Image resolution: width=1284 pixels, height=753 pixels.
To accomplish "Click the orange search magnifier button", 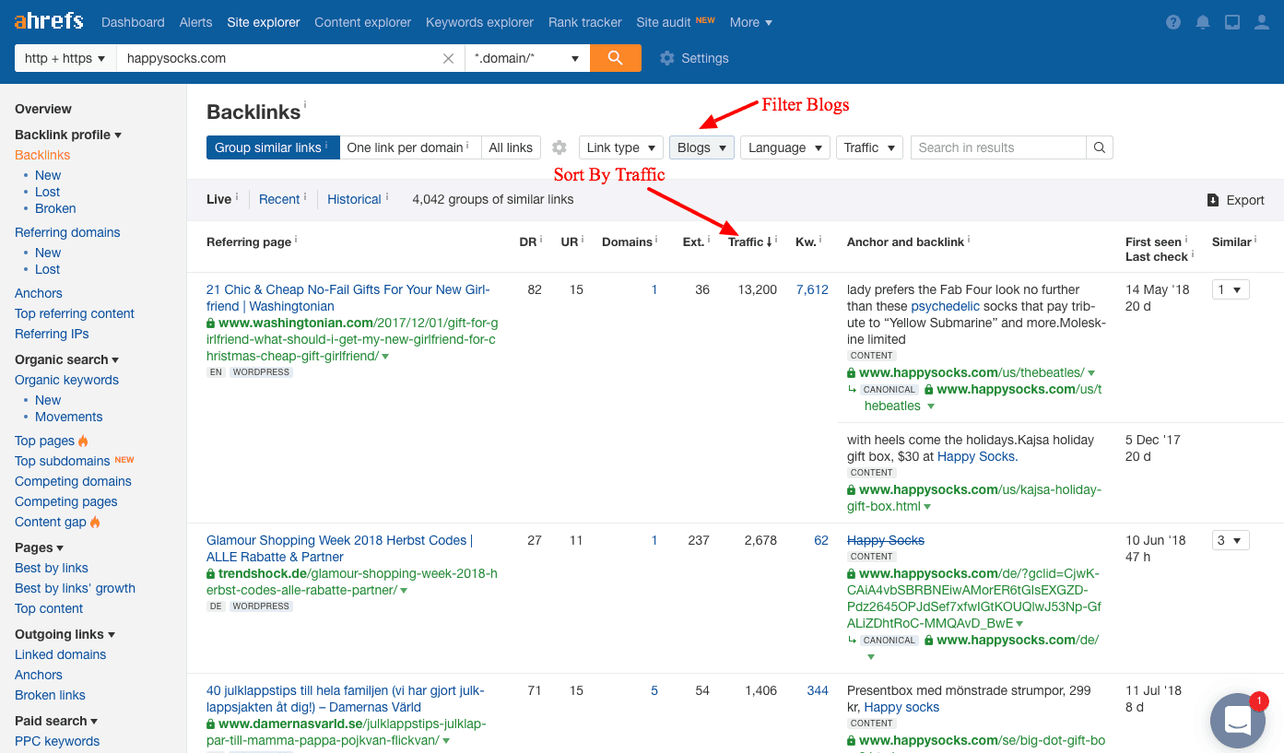I will (x=615, y=58).
